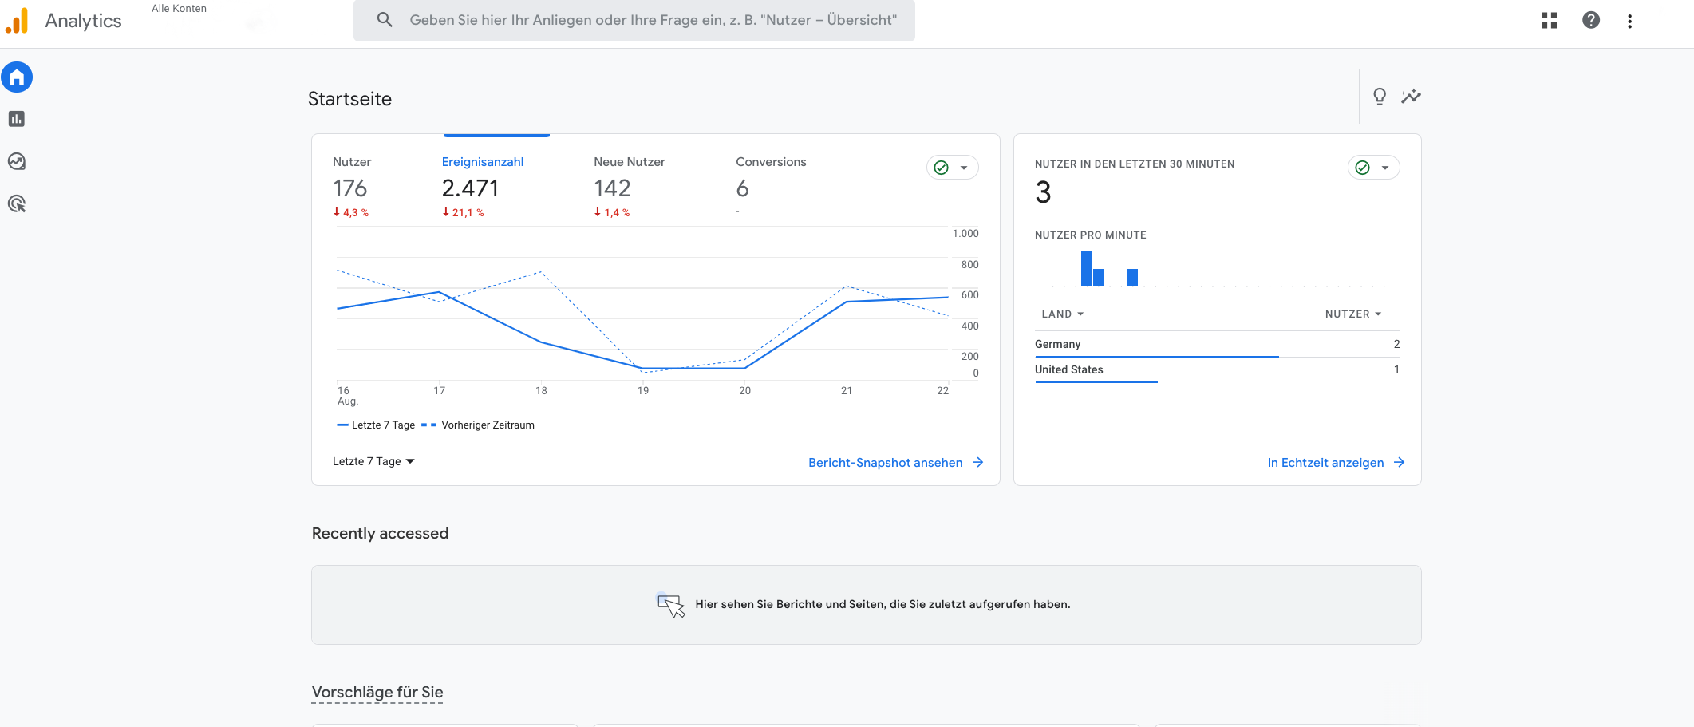Click the Bericht-Snapshot ansehen link

pyautogui.click(x=885, y=463)
